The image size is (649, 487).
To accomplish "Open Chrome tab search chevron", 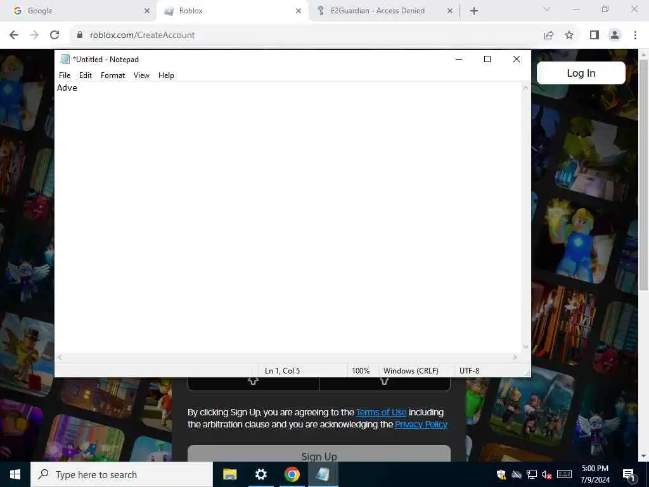I will click(x=547, y=9).
